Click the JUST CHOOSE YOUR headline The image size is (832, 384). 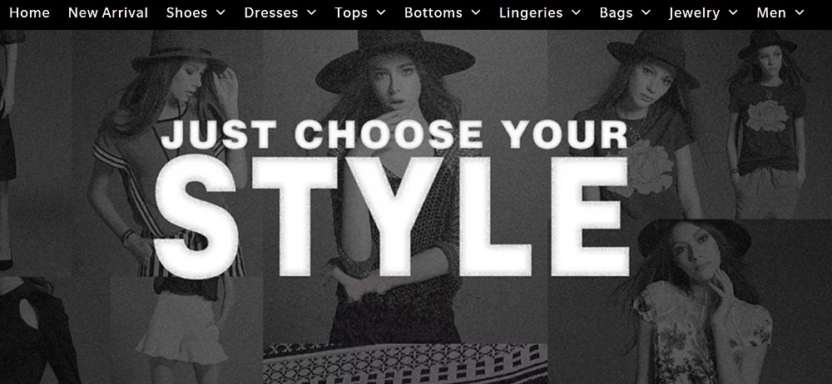(x=394, y=135)
